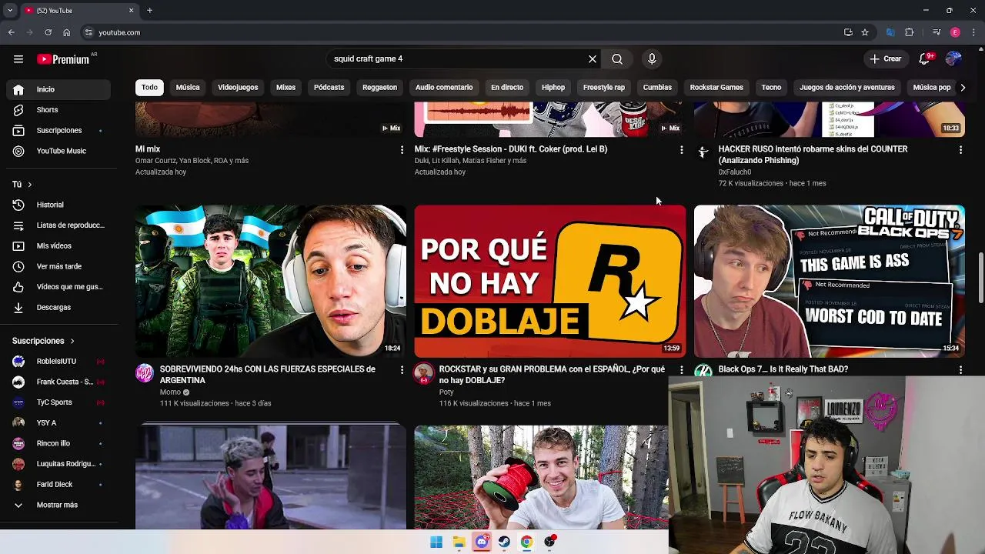Play Call of Duty Black Ops thumbnail
This screenshot has height=554, width=985.
(x=830, y=281)
